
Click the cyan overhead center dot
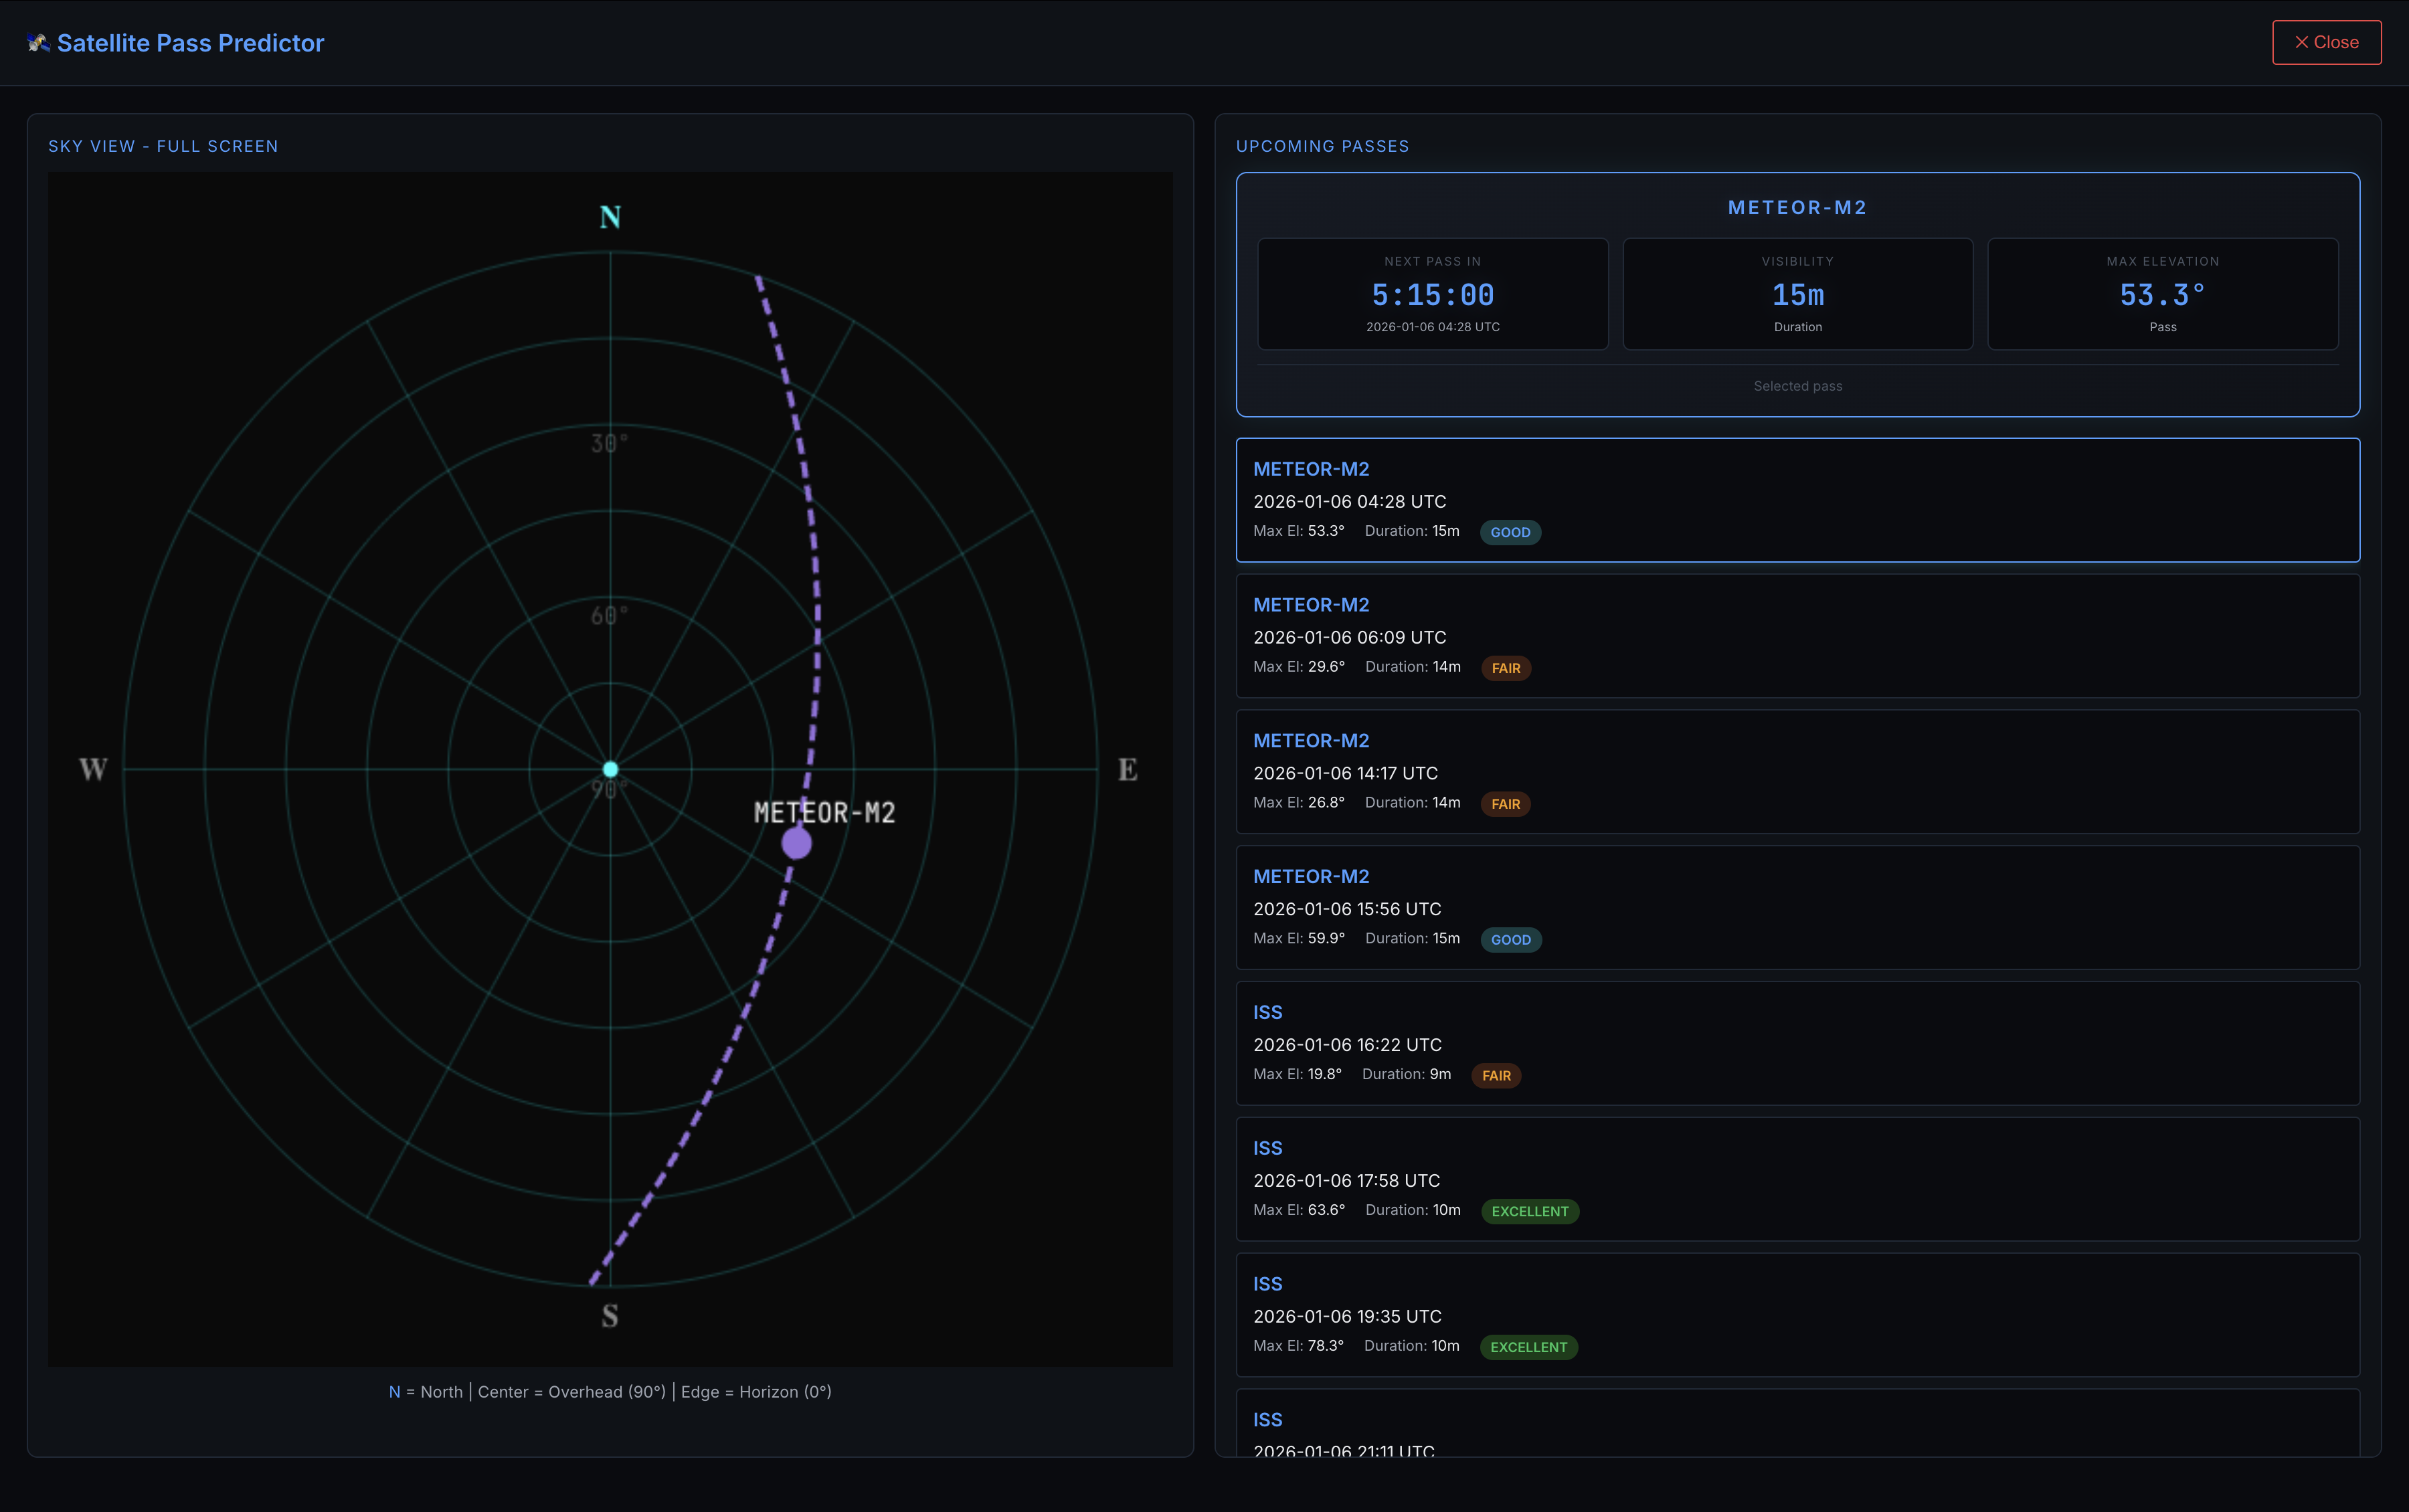point(610,769)
